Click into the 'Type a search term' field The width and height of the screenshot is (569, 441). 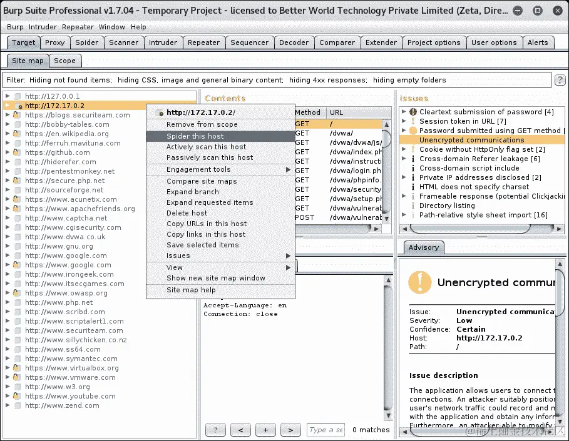point(326,430)
